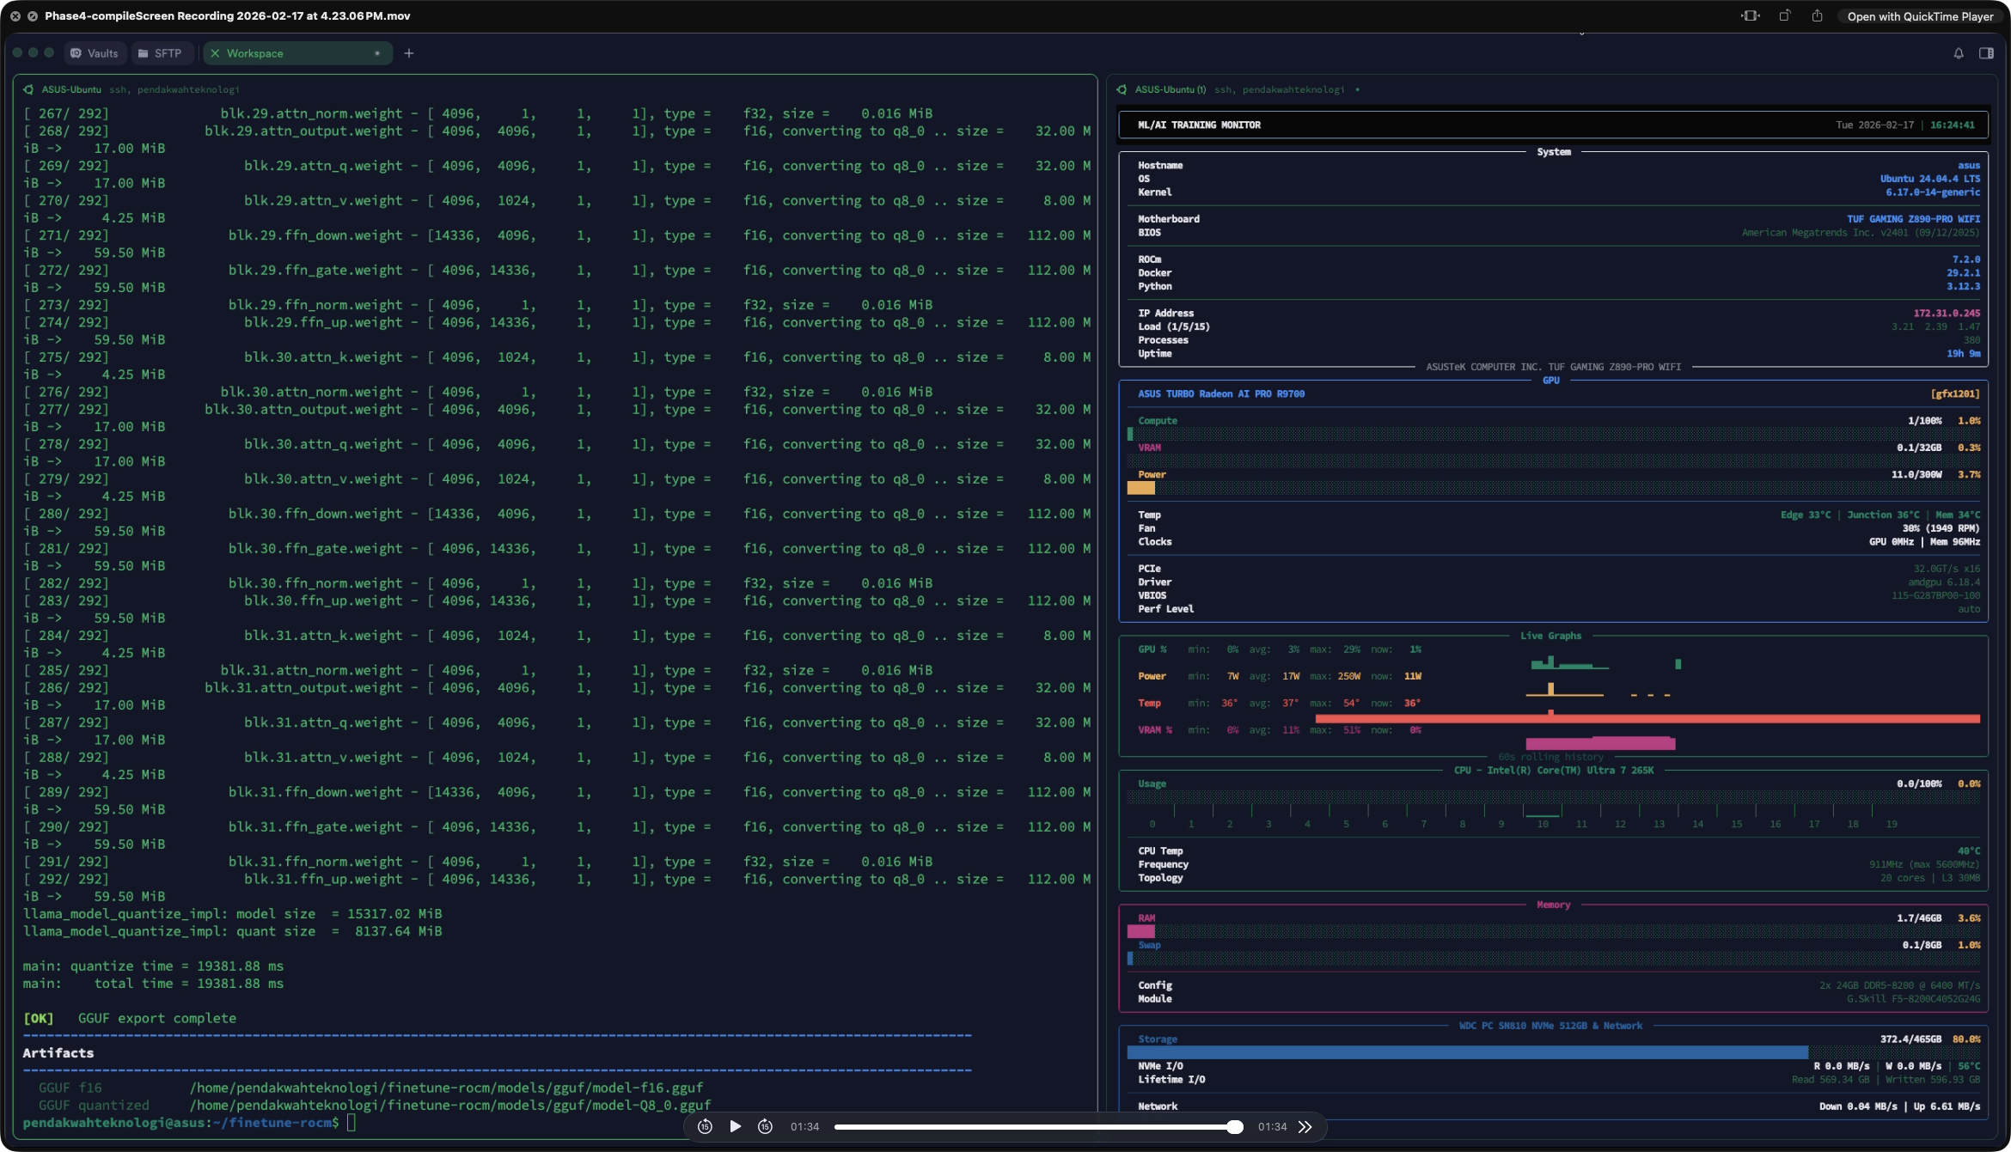2011x1152 pixels.
Task: Click the share icon in the title bar
Action: coord(1817,16)
